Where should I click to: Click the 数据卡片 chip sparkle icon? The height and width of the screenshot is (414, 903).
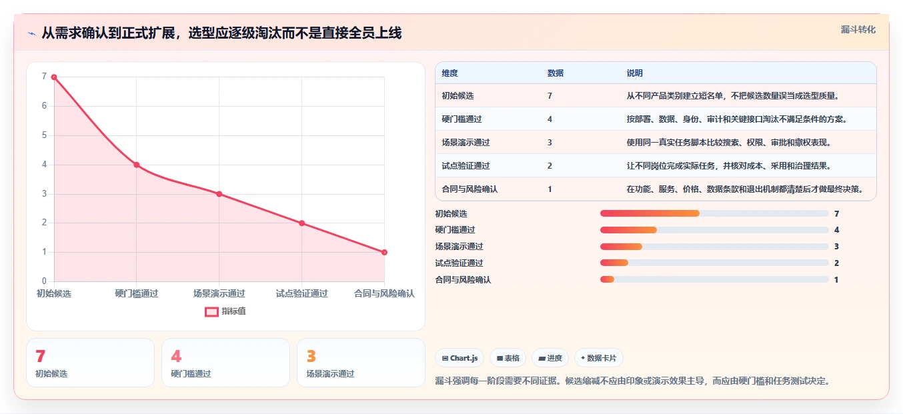(583, 358)
